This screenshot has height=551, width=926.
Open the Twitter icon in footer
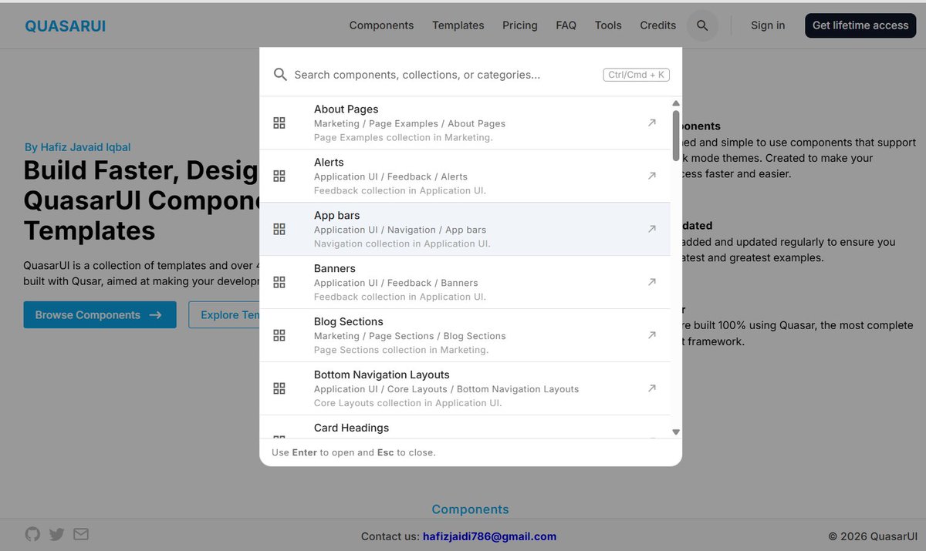(x=57, y=534)
